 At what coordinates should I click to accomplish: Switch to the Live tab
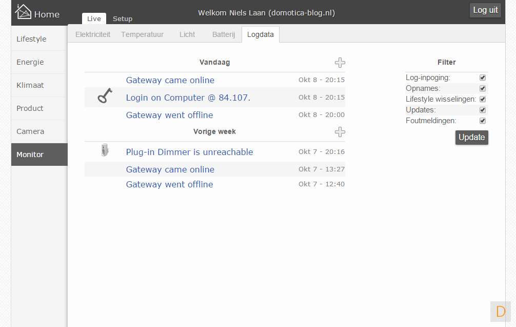(94, 19)
